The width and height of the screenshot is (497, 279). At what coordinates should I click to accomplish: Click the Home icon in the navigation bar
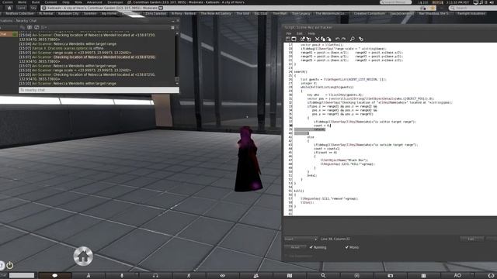point(9,8)
